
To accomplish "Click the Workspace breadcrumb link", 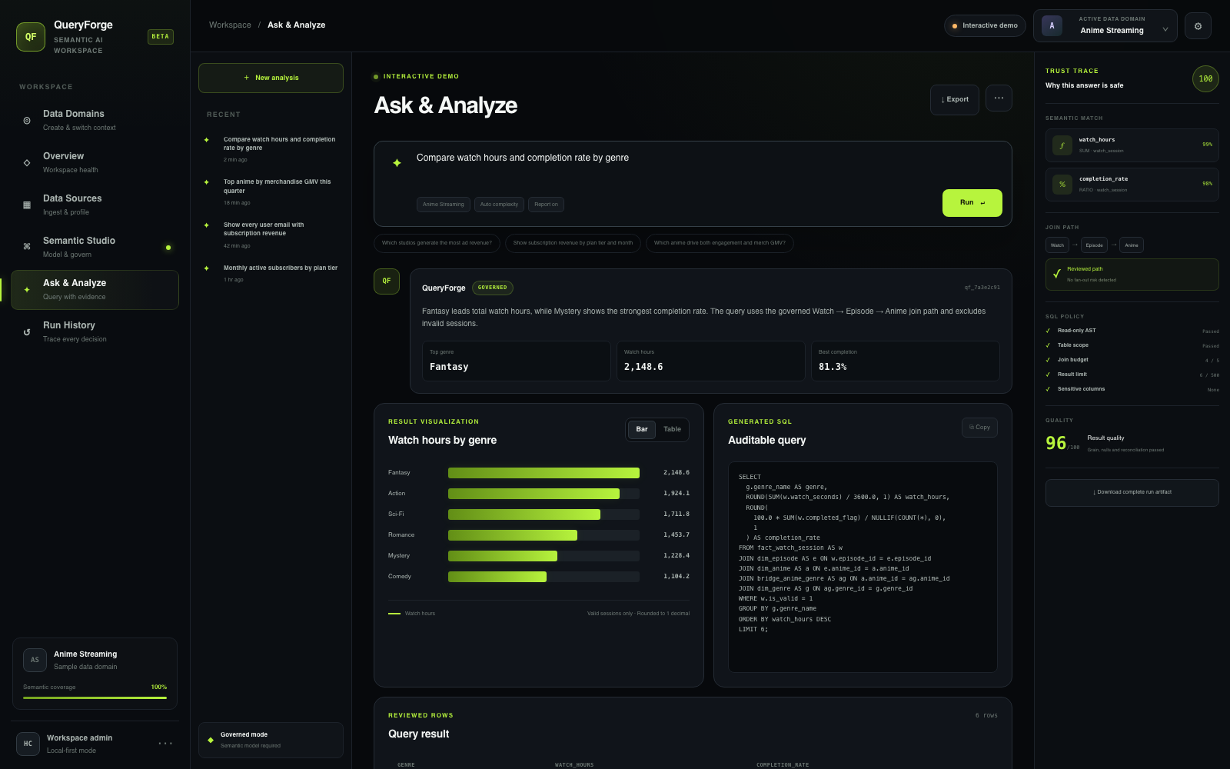I will pyautogui.click(x=230, y=25).
